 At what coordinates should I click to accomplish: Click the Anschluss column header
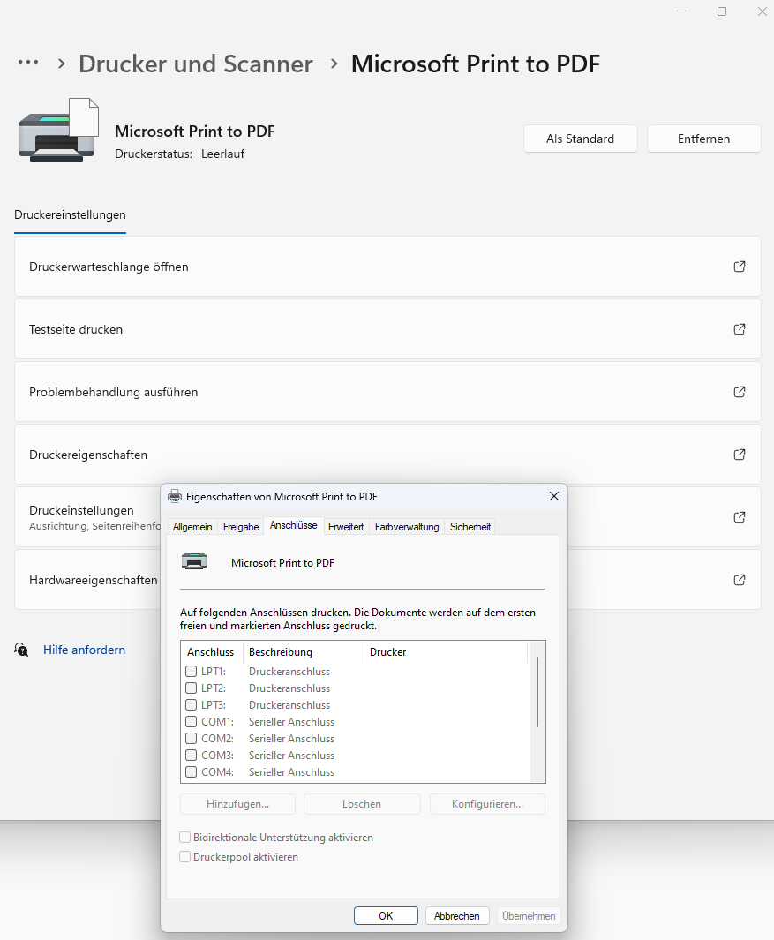(211, 651)
